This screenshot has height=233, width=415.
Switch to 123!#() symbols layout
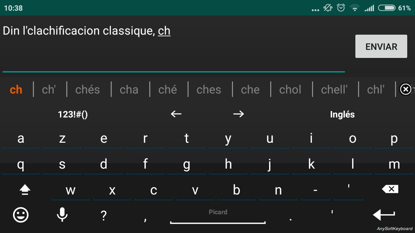pos(73,114)
